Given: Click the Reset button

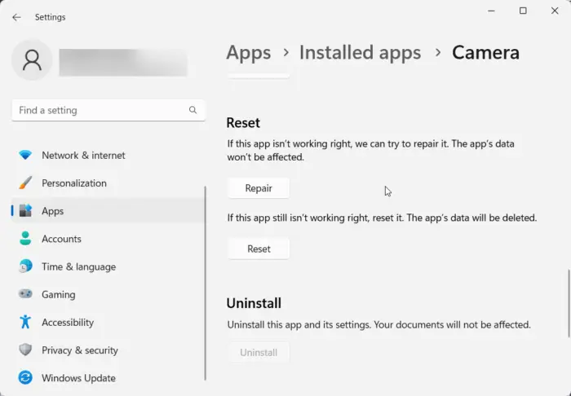Looking at the screenshot, I should [x=259, y=249].
